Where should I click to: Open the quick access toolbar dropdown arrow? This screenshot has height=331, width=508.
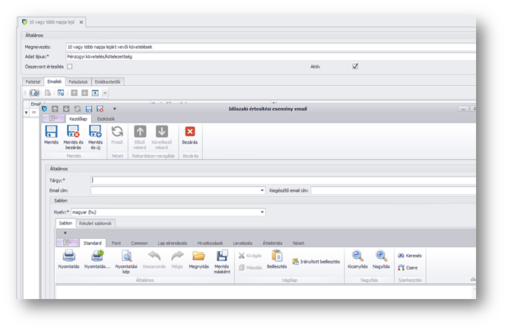tap(114, 109)
